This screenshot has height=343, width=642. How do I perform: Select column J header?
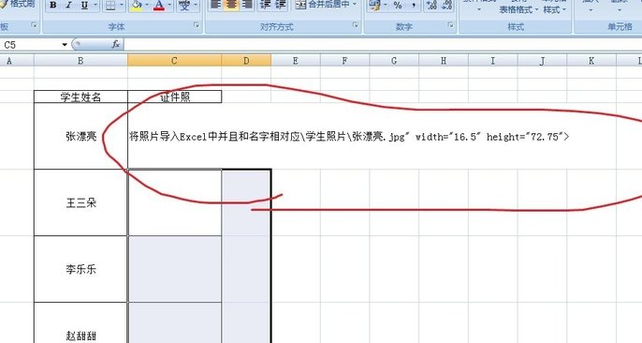click(x=542, y=61)
